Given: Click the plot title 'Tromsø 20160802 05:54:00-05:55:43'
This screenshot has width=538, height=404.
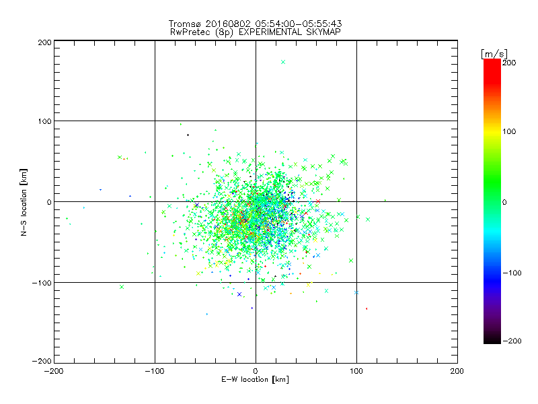Looking at the screenshot, I should [255, 24].
